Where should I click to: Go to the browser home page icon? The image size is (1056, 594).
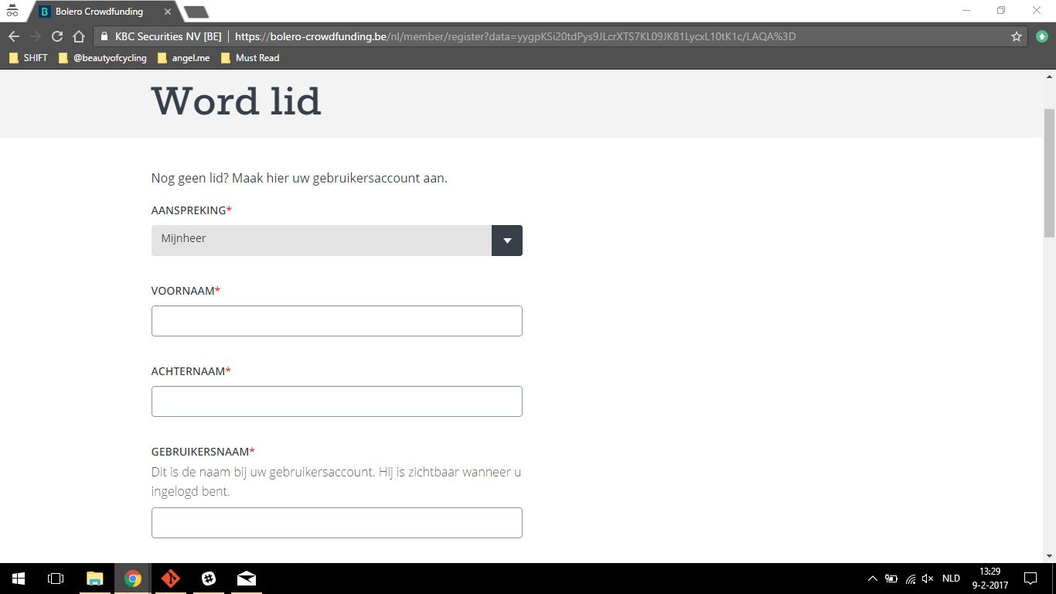click(78, 36)
